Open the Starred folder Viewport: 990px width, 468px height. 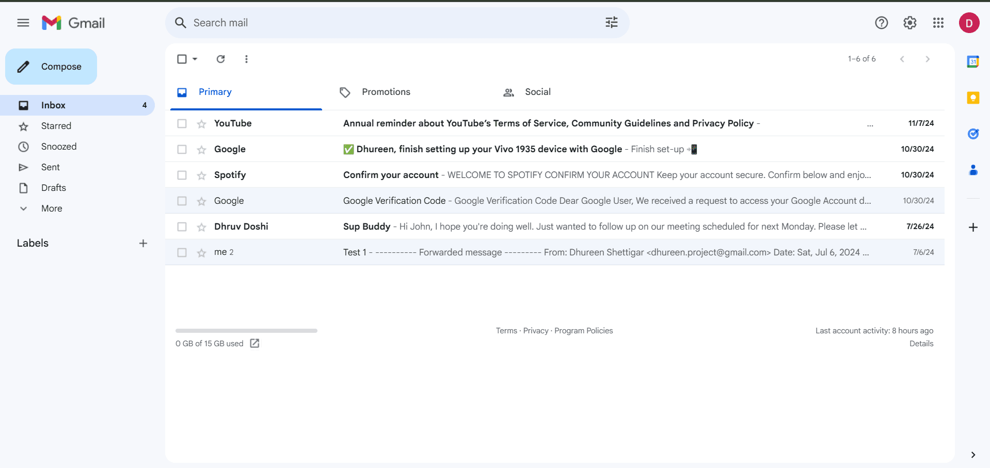77,126
